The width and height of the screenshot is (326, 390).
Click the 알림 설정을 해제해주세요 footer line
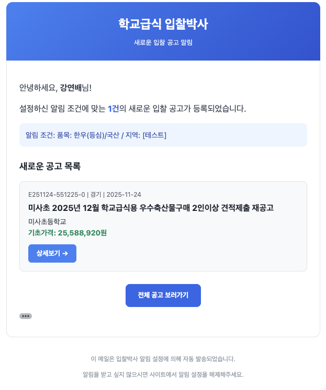click(x=163, y=374)
